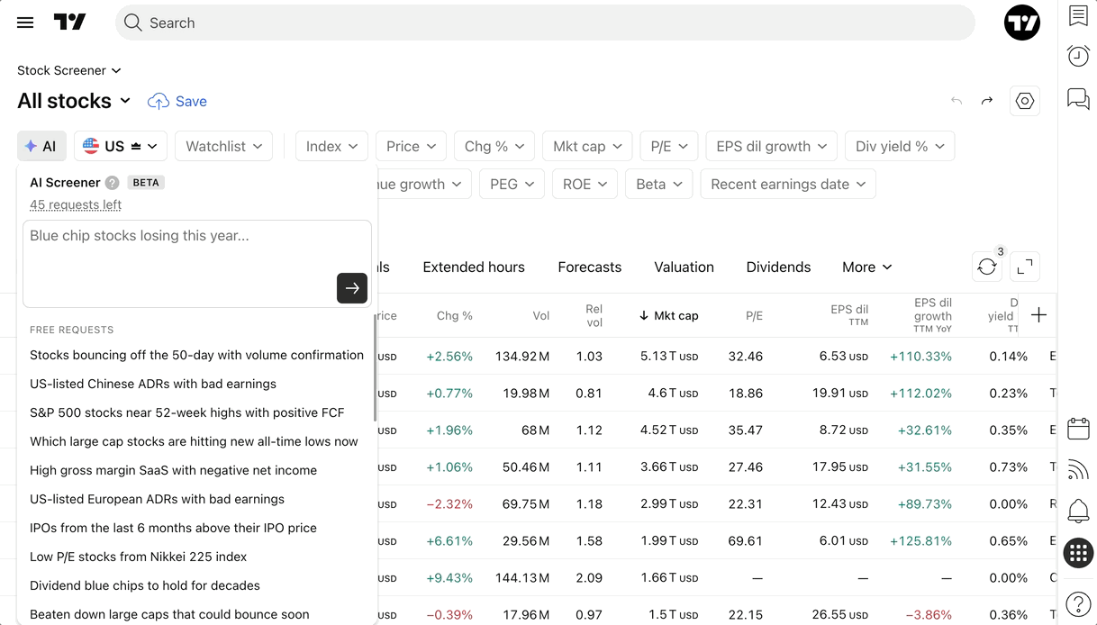Image resolution: width=1097 pixels, height=625 pixels.
Task: Open the alerts clock icon
Action: point(1078,56)
